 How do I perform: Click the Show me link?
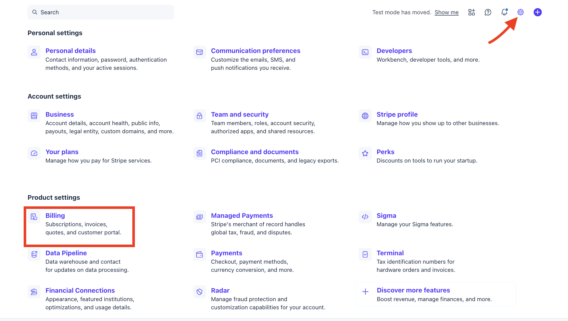coord(446,12)
